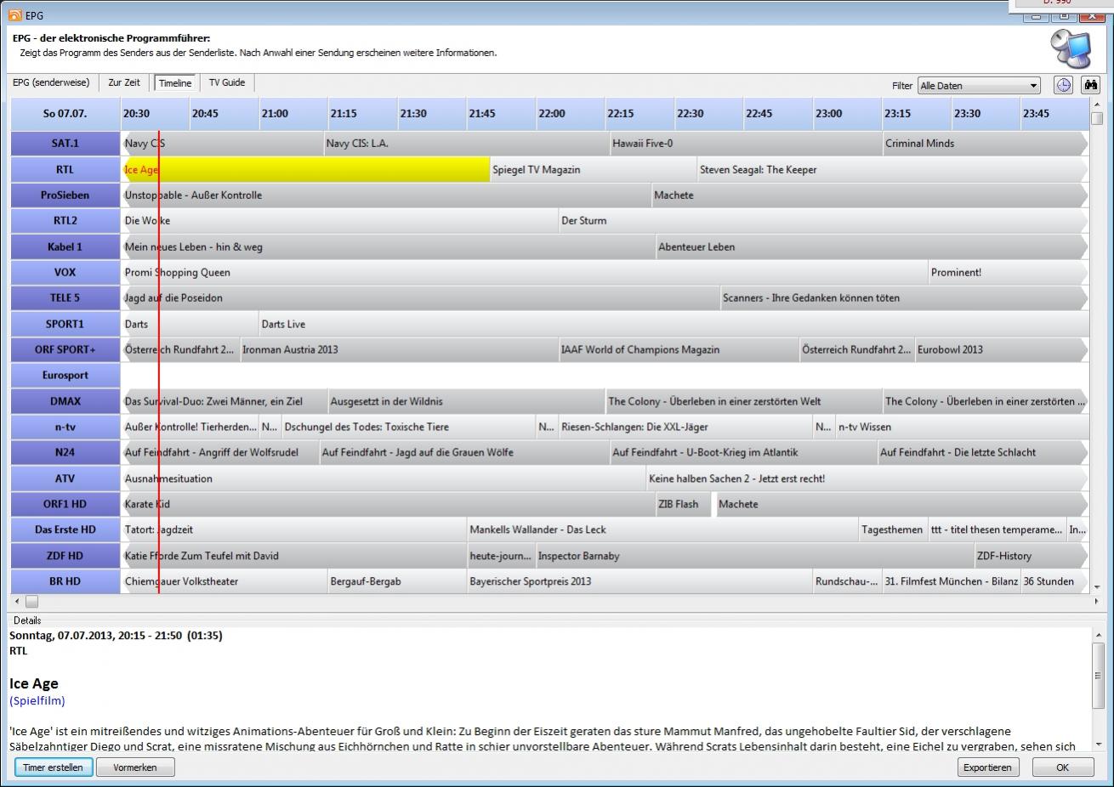Select 'Unstoppable - Außer Kontrolle' on ProSieben
The image size is (1114, 787).
click(386, 195)
